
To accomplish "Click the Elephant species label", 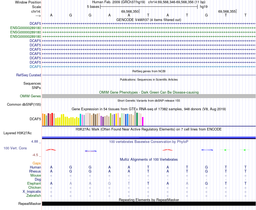I will (x=34, y=183).
